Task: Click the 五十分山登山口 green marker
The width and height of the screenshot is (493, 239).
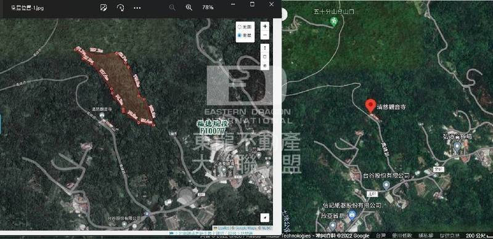Action: 334,22
